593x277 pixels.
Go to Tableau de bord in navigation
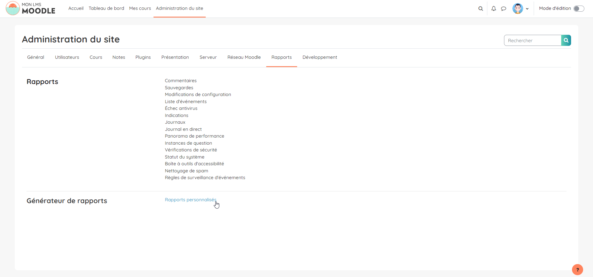[x=106, y=8]
